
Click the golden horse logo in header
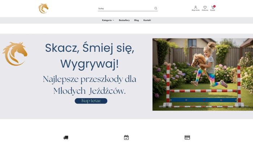point(43,8)
